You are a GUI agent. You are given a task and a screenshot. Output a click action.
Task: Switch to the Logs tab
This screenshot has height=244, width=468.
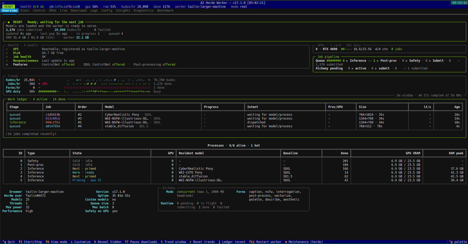[x=94, y=11]
